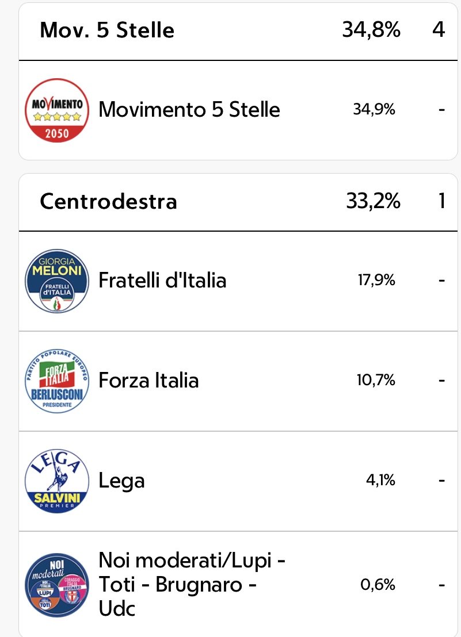Image resolution: width=461 pixels, height=637 pixels.
Task: Click the 0,6% Noi moderati result
Action: point(378,585)
